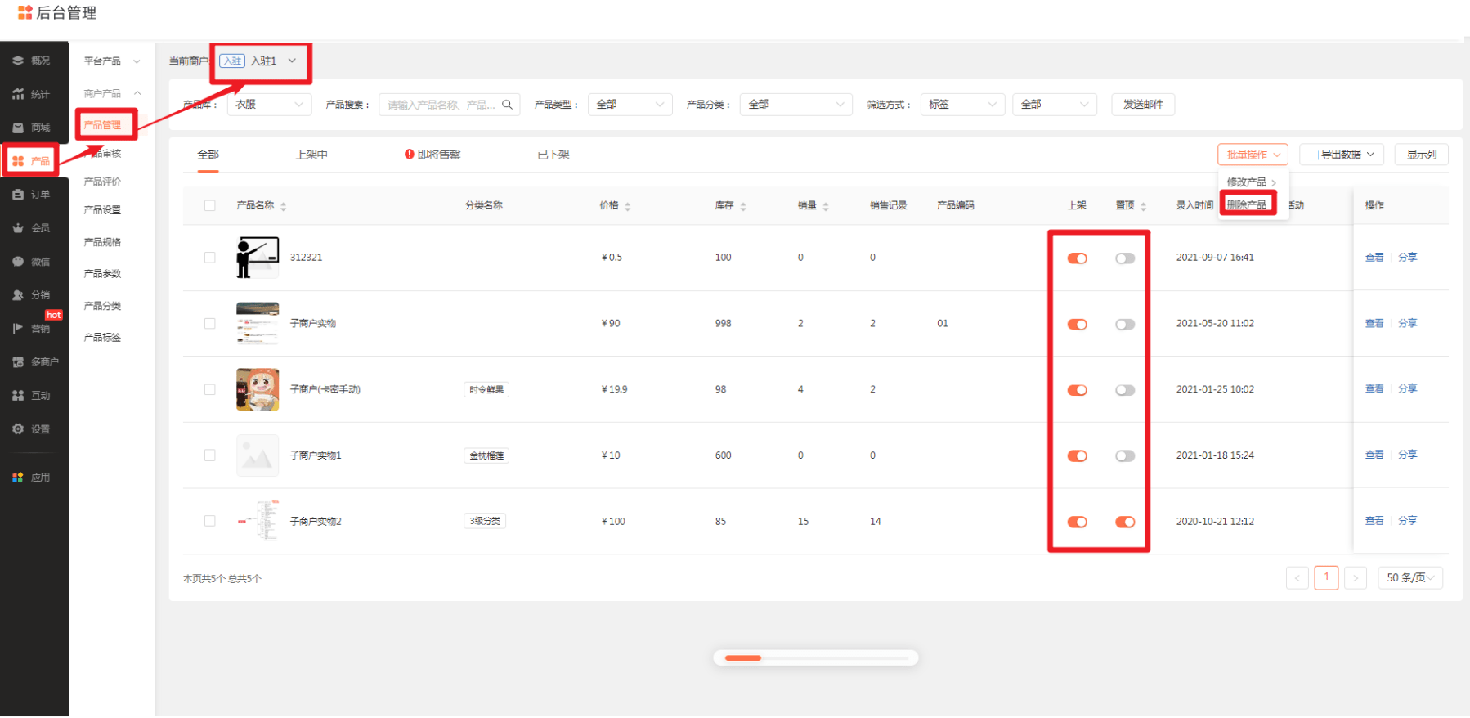1470x718 pixels.
Task: Open the 统计 statistics chart icon
Action: click(18, 94)
